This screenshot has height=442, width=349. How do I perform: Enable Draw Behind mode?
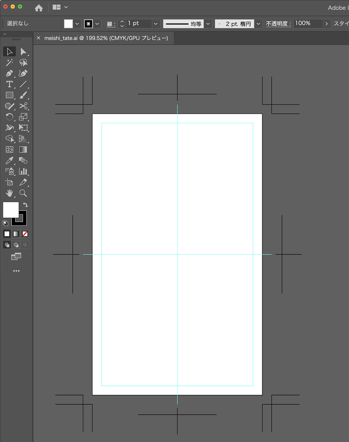[x=16, y=245]
